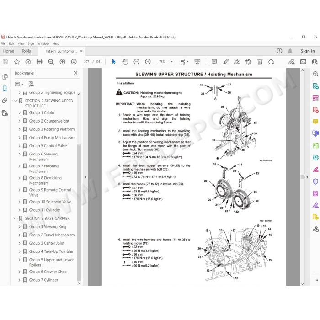Image resolution: width=320 pixels, height=320 pixels.
Task: Click the stamp tool icon
Action: pyautogui.click(x=248, y=62)
